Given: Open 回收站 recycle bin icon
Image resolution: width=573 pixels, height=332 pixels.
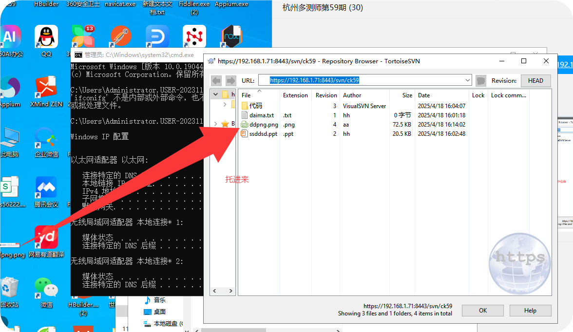Looking at the screenshot, I should (10, 292).
